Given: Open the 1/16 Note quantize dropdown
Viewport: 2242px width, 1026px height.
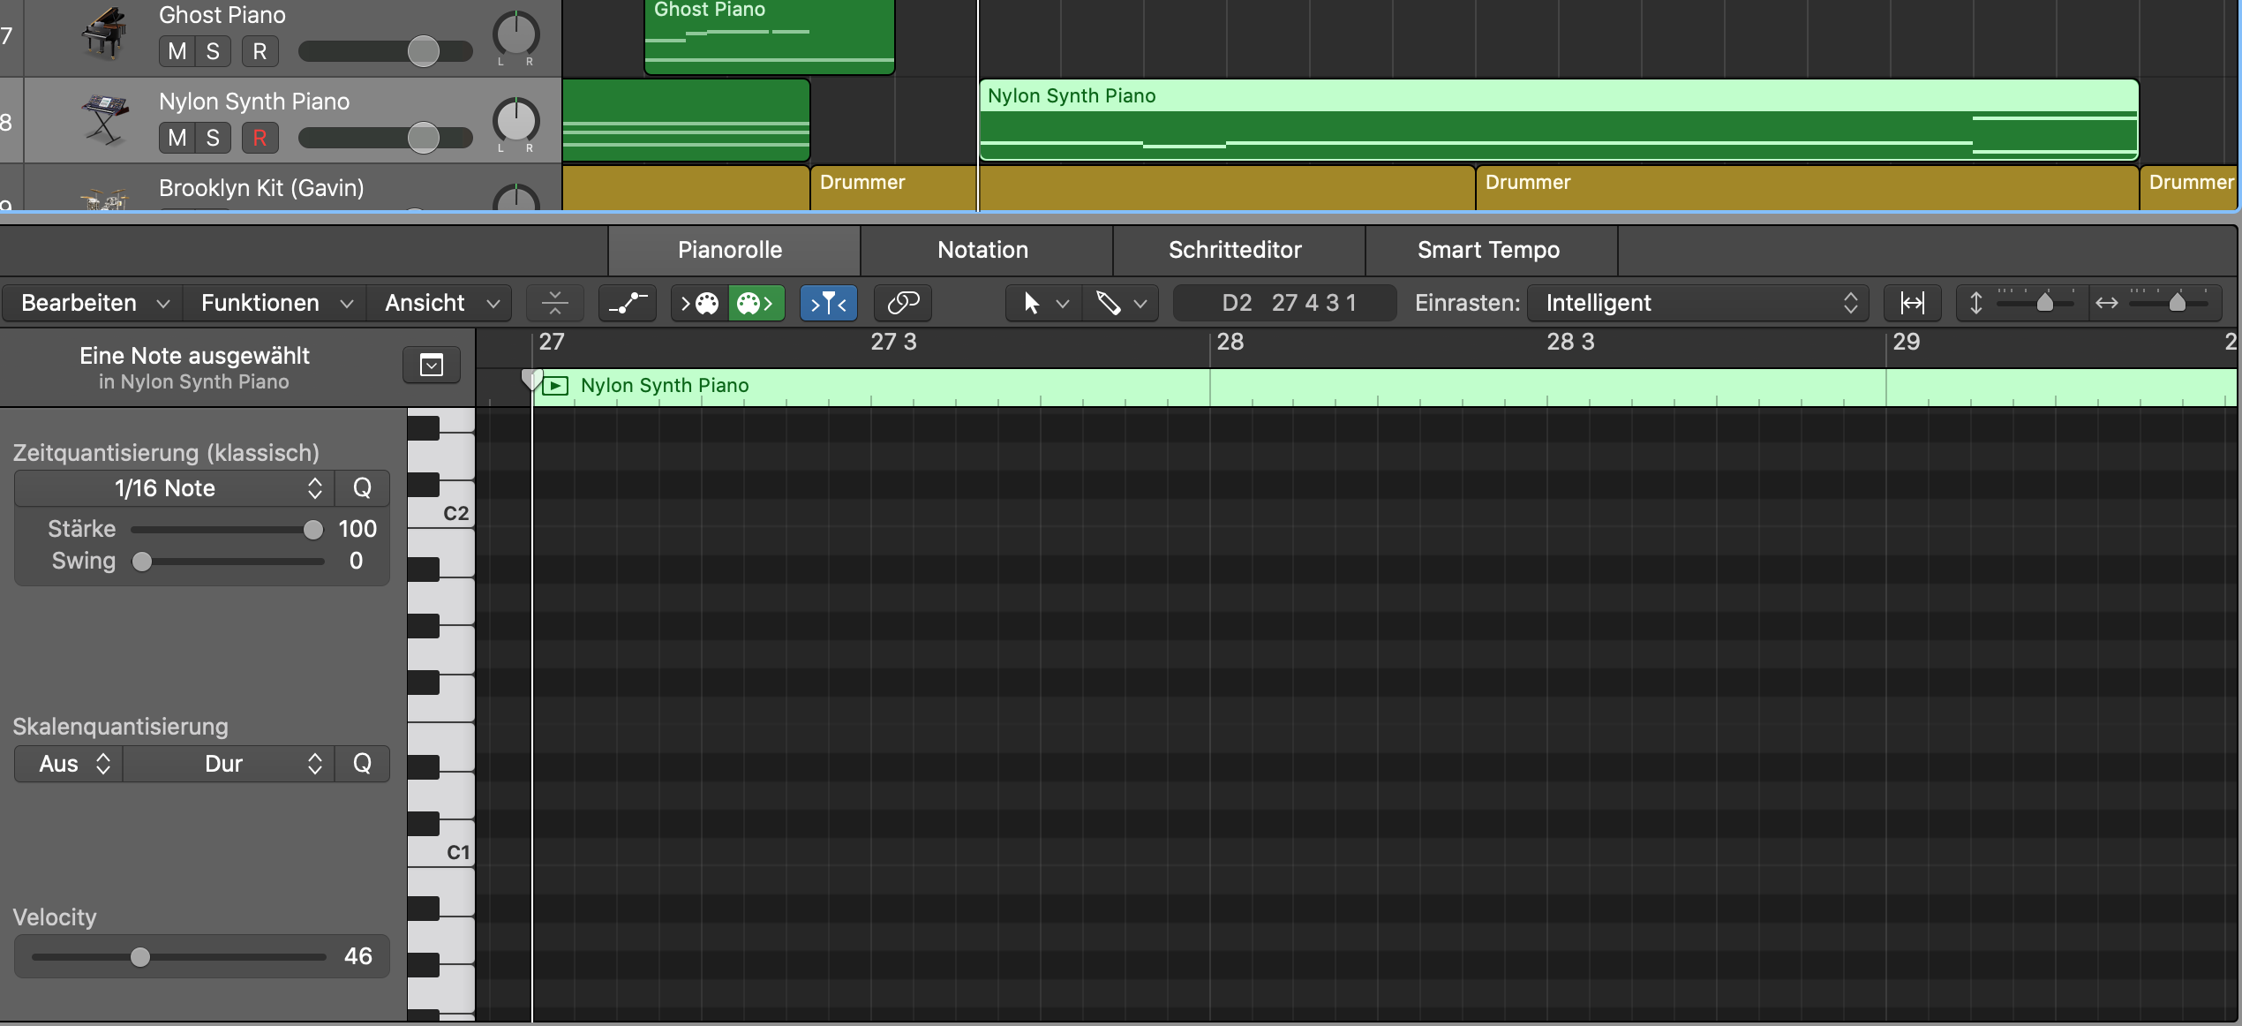Looking at the screenshot, I should [174, 488].
